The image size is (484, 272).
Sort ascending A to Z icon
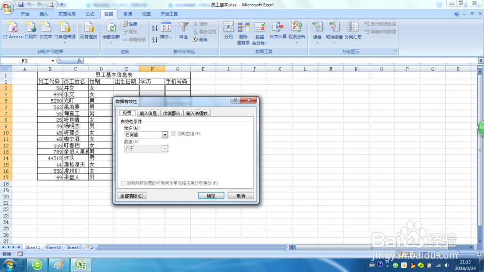pyautogui.click(x=155, y=28)
